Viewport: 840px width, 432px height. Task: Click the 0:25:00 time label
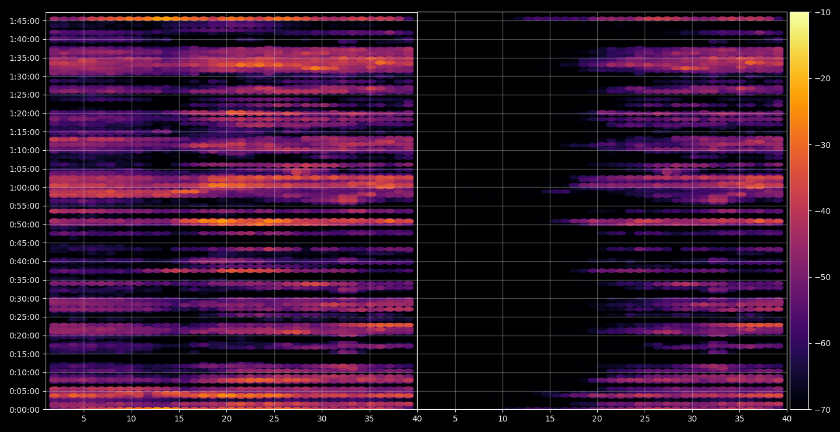25,317
